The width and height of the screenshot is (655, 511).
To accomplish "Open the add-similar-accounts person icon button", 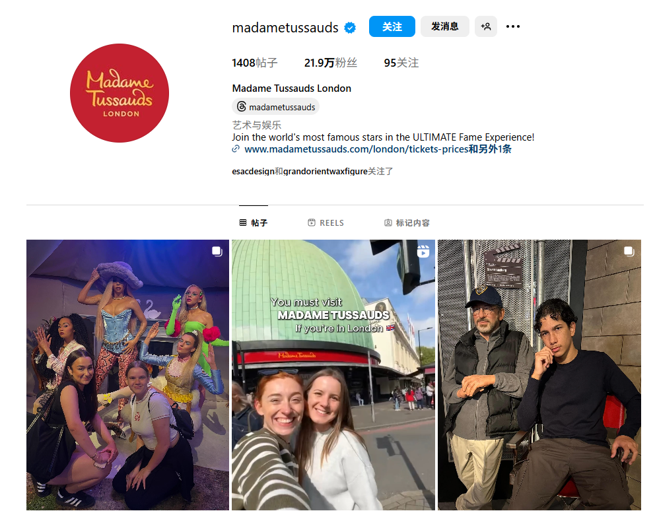I will click(x=486, y=27).
